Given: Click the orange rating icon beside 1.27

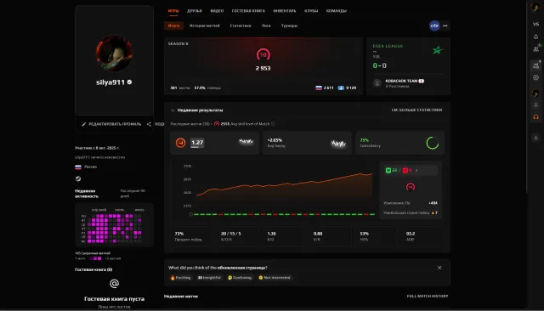Looking at the screenshot, I should coord(180,143).
